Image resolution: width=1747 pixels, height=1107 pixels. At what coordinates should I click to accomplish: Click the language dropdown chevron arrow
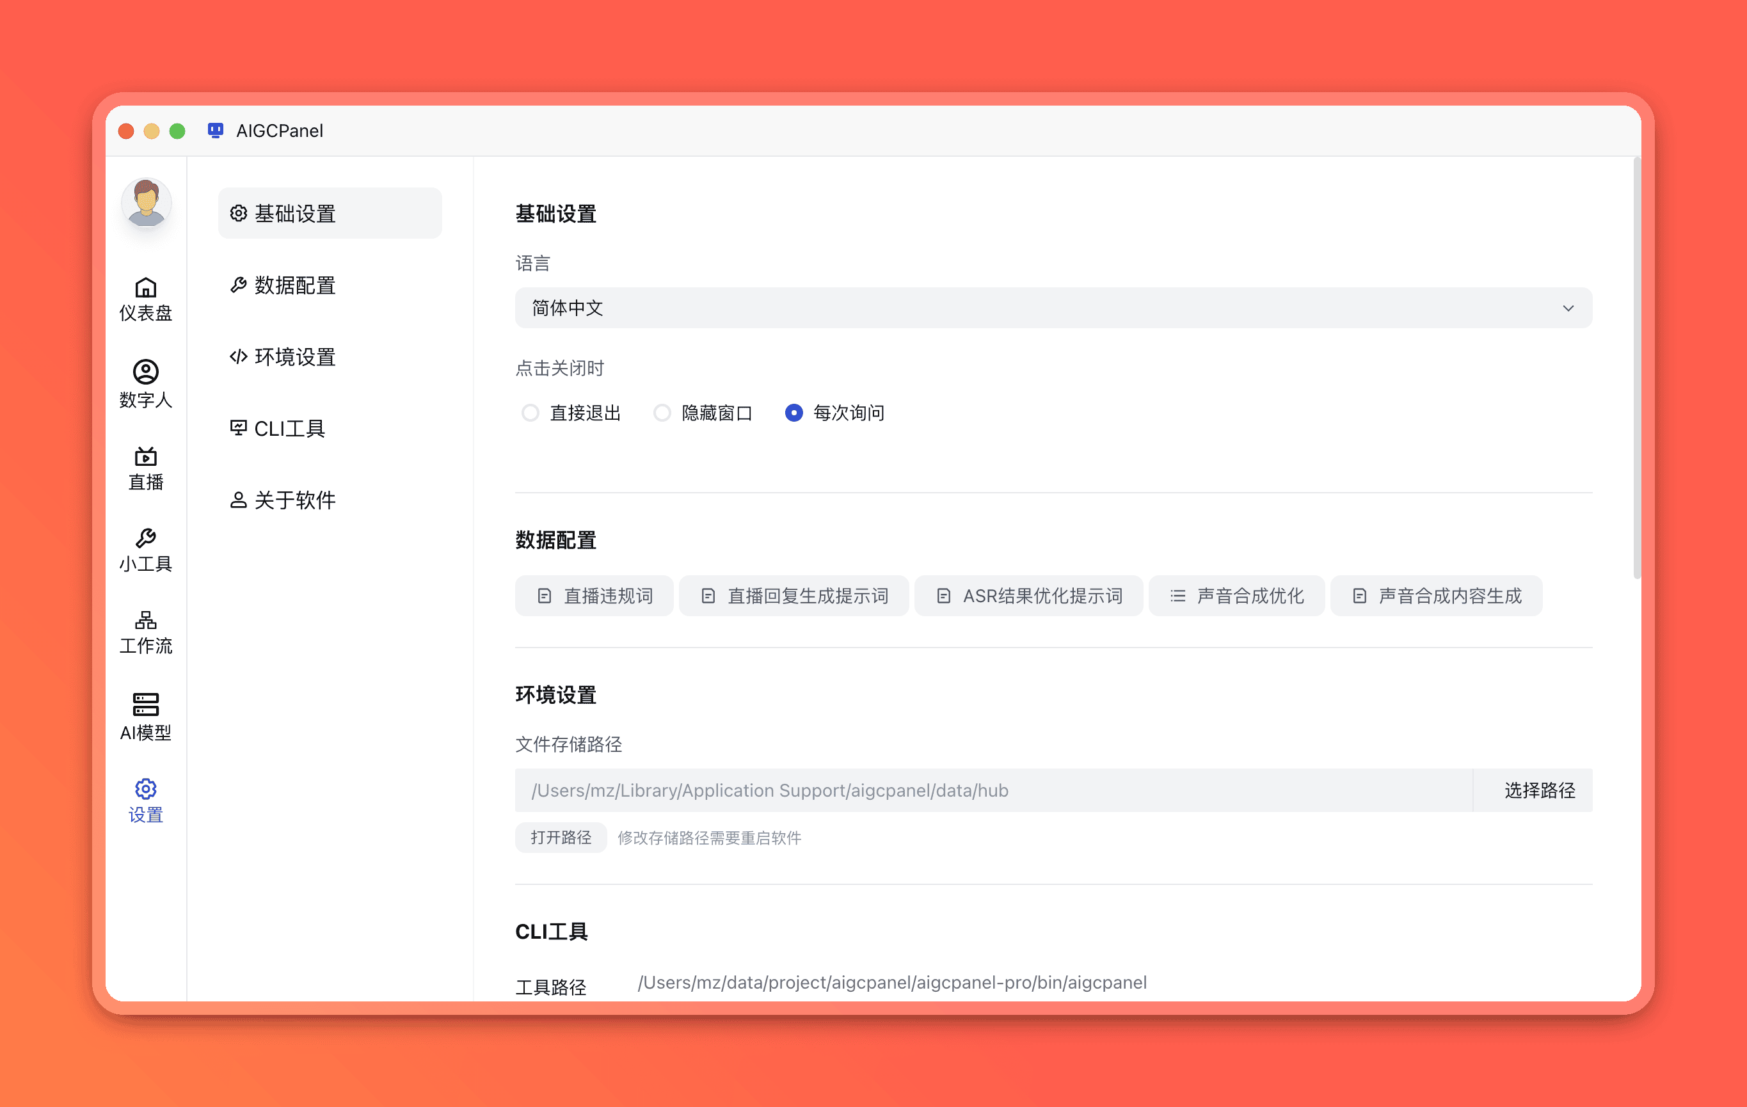tap(1568, 308)
